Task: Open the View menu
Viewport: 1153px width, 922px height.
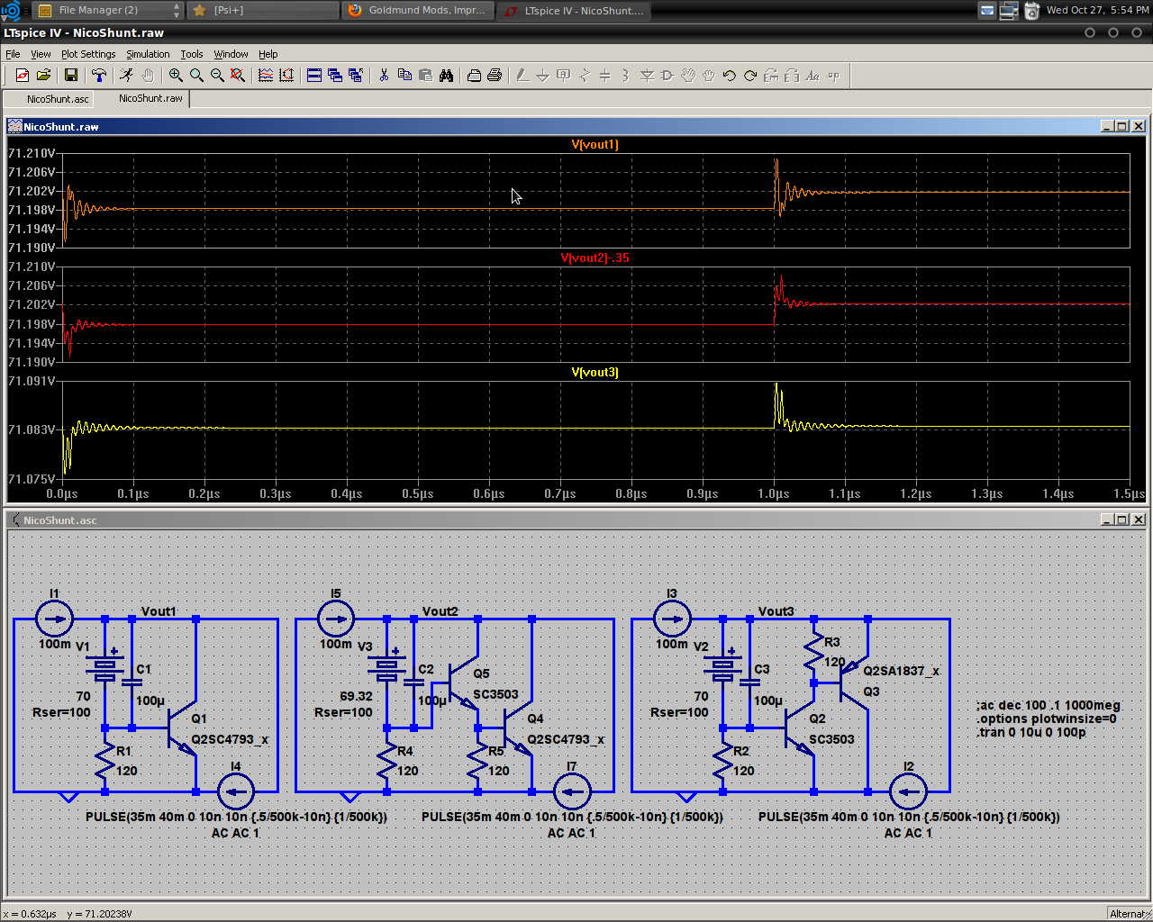Action: click(41, 54)
